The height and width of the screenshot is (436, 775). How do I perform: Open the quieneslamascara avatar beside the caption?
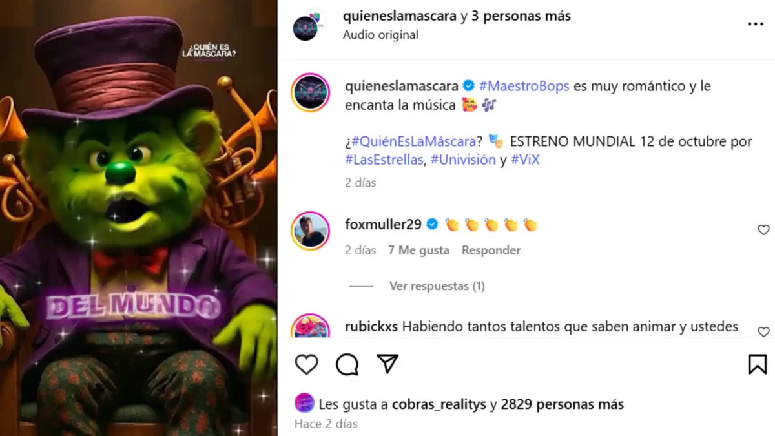311,92
